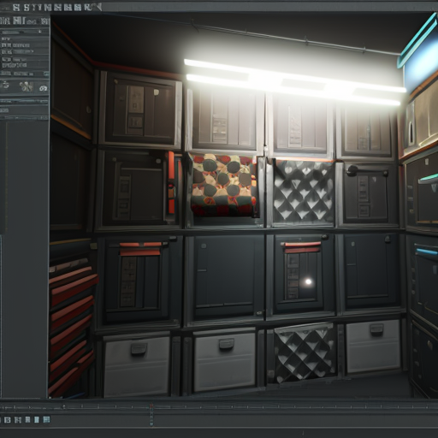
Task: Click the first icon in the top toolbar
Action: (16, 8)
